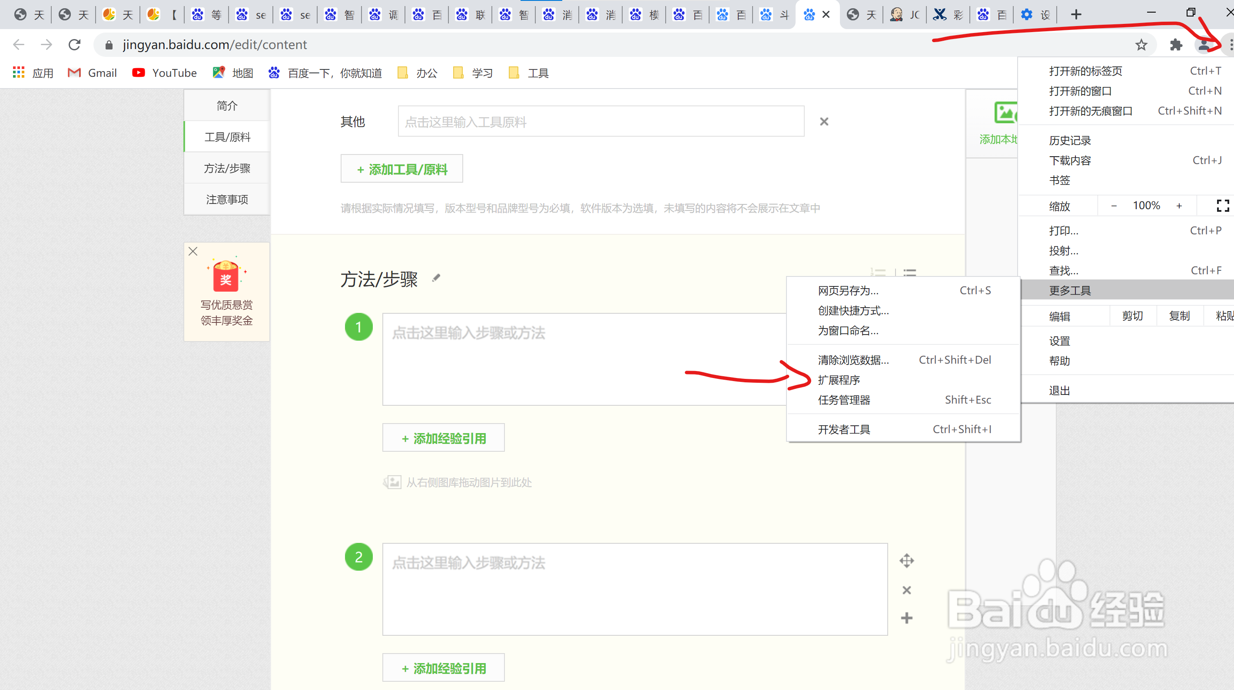
Task: Close the red envelope reward banner
Action: pyautogui.click(x=193, y=252)
